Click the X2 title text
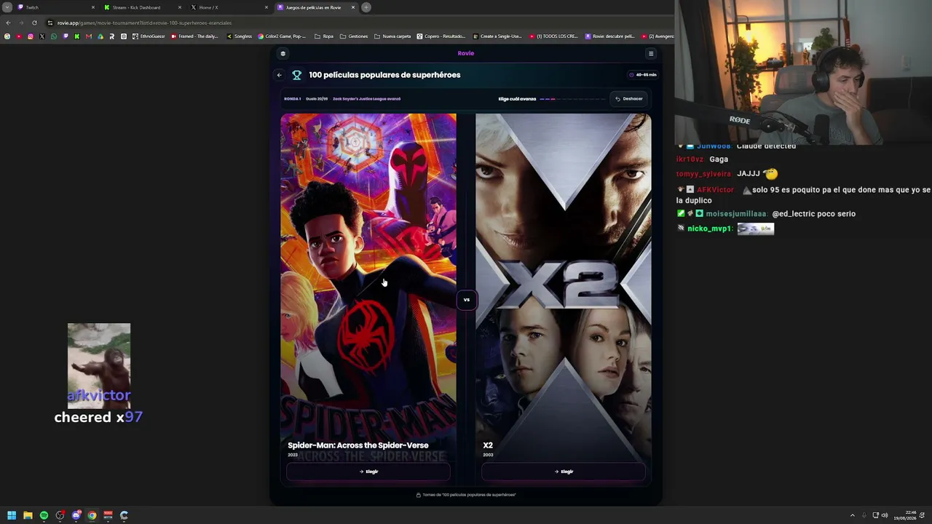Image resolution: width=932 pixels, height=524 pixels. point(488,445)
